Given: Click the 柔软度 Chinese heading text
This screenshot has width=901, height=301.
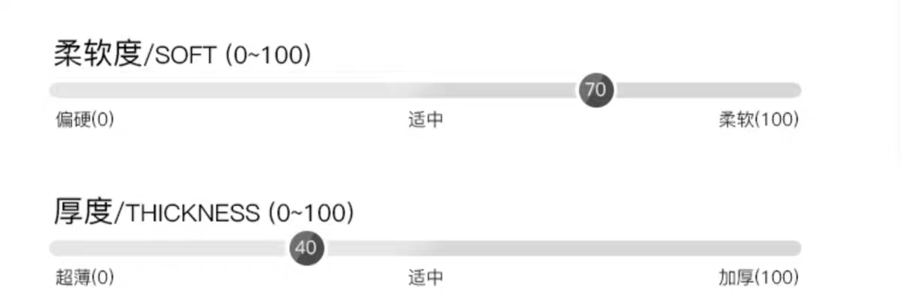Looking at the screenshot, I should (x=98, y=55).
